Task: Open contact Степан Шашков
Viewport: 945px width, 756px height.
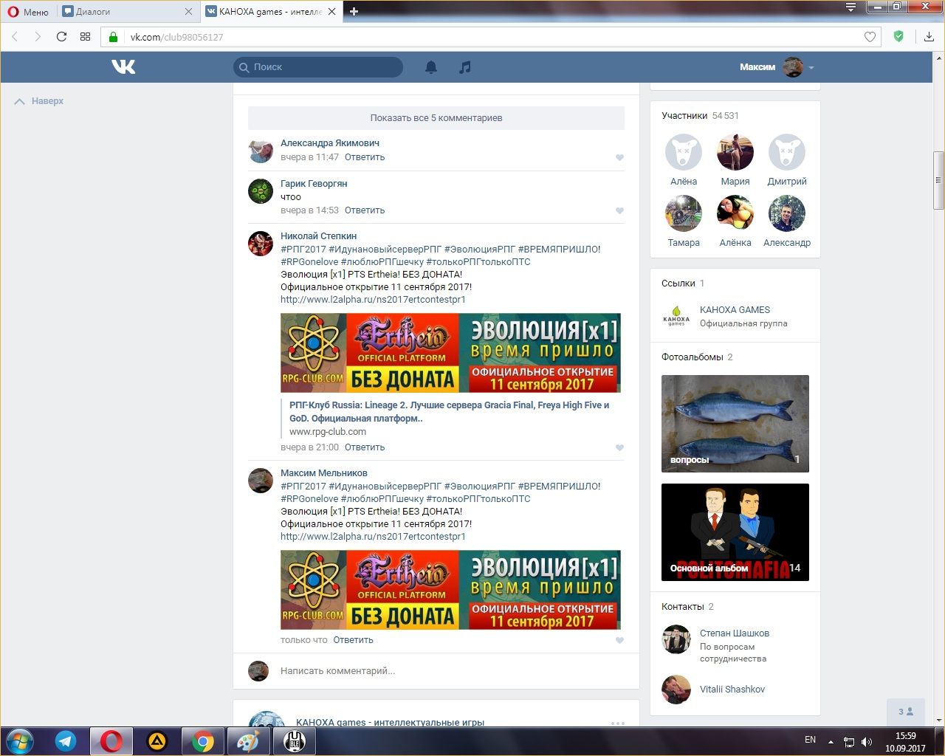Action: click(735, 633)
